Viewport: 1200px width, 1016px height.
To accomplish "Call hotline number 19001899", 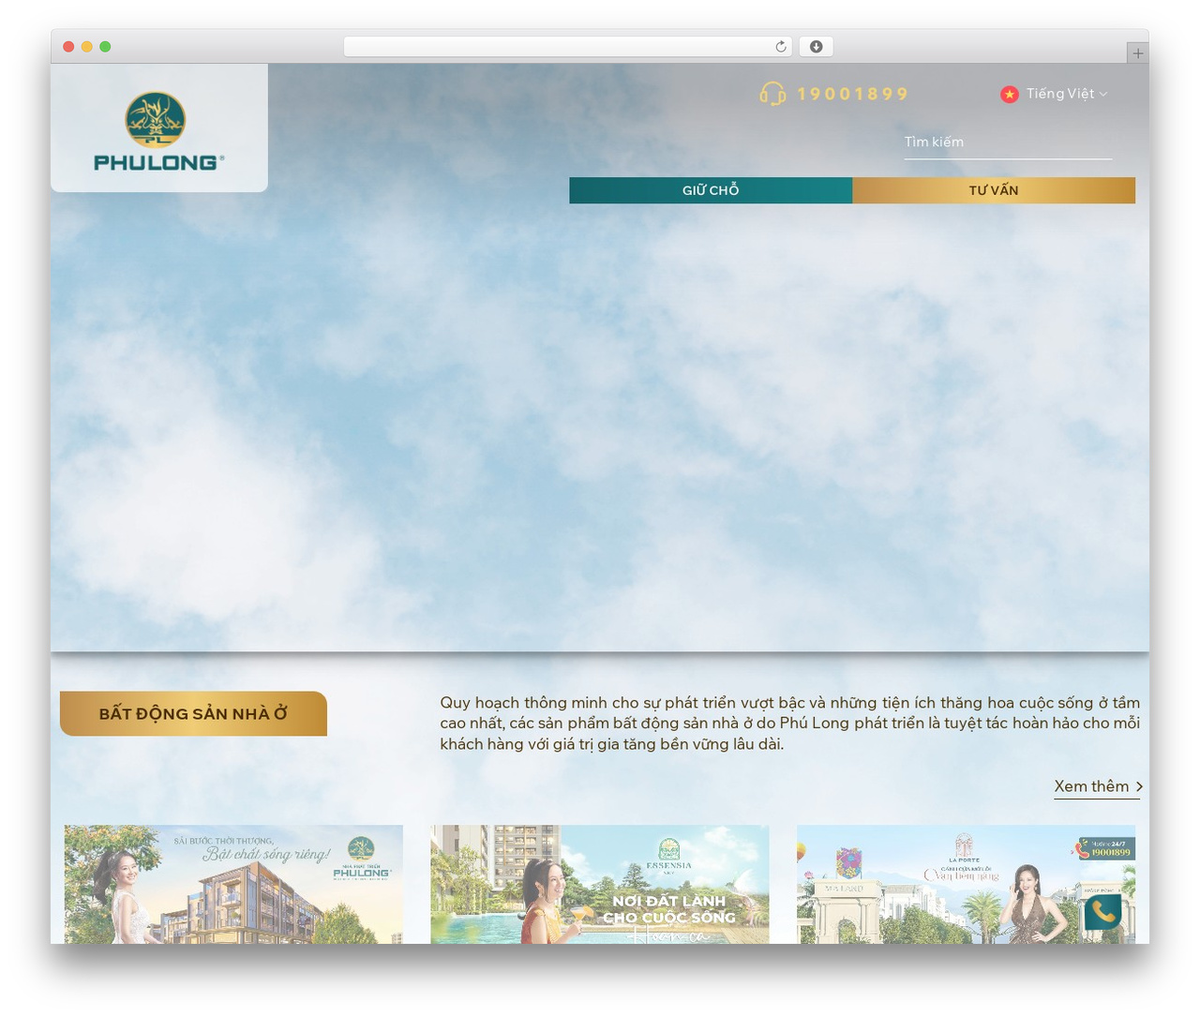I will click(852, 94).
